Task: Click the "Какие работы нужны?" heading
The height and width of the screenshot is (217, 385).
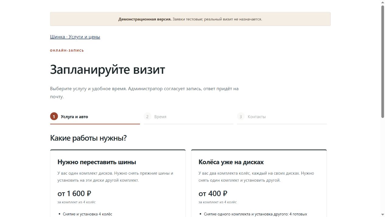Action: point(88,138)
